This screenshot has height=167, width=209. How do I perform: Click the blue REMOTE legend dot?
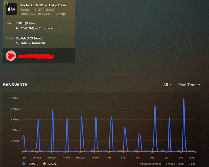click(24, 164)
